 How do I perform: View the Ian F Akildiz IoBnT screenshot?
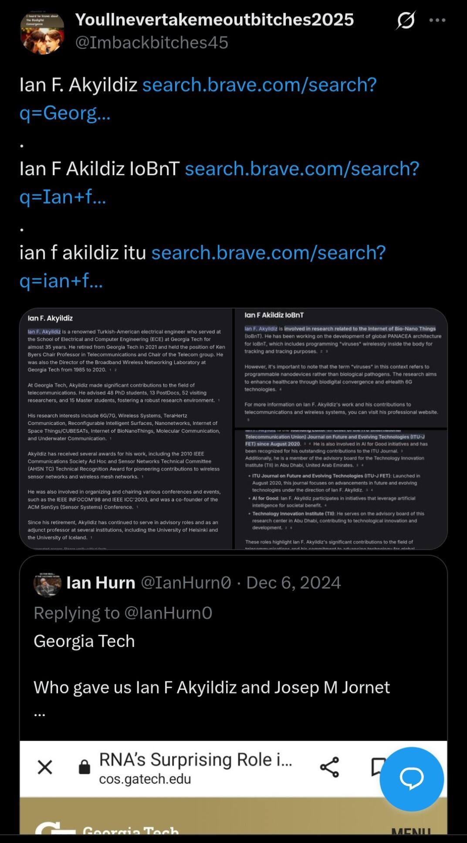click(x=341, y=368)
